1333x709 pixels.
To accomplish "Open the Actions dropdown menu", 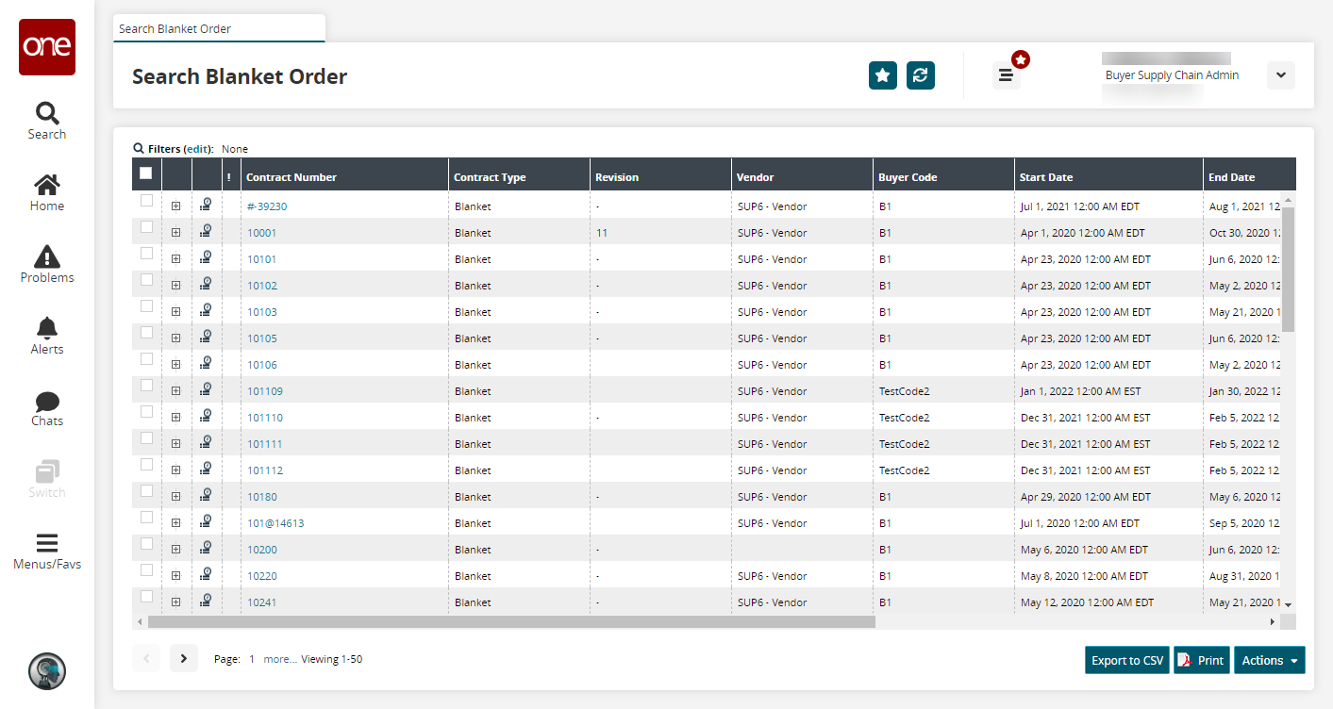I will click(1269, 660).
